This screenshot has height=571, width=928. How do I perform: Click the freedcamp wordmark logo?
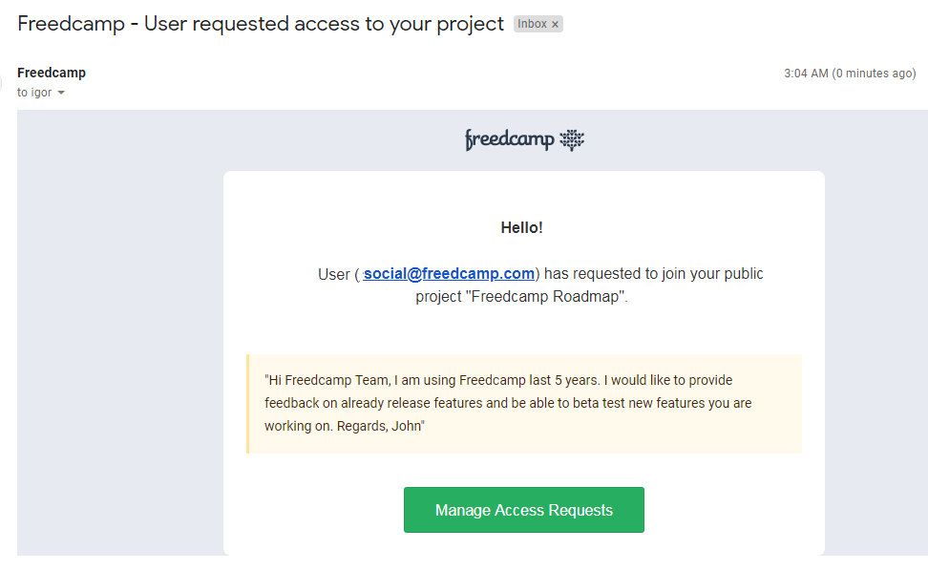click(510, 140)
